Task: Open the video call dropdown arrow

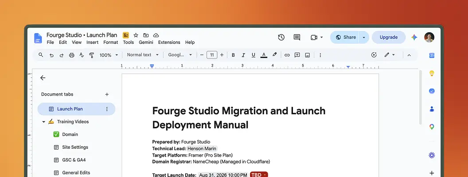Action: [x=321, y=37]
